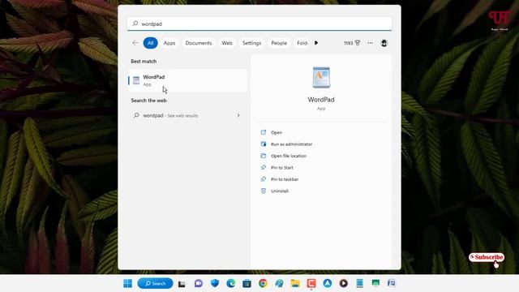Screen dimensions: 519x292
Task: Go back with the search panel arrow
Action: click(135, 43)
